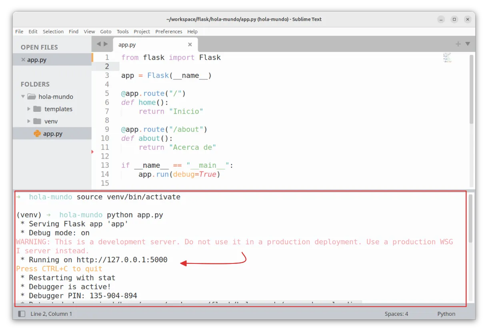Click the venv folder icon

pyautogui.click(x=37, y=121)
